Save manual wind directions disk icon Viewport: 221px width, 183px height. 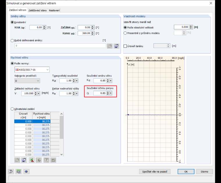[116, 46]
